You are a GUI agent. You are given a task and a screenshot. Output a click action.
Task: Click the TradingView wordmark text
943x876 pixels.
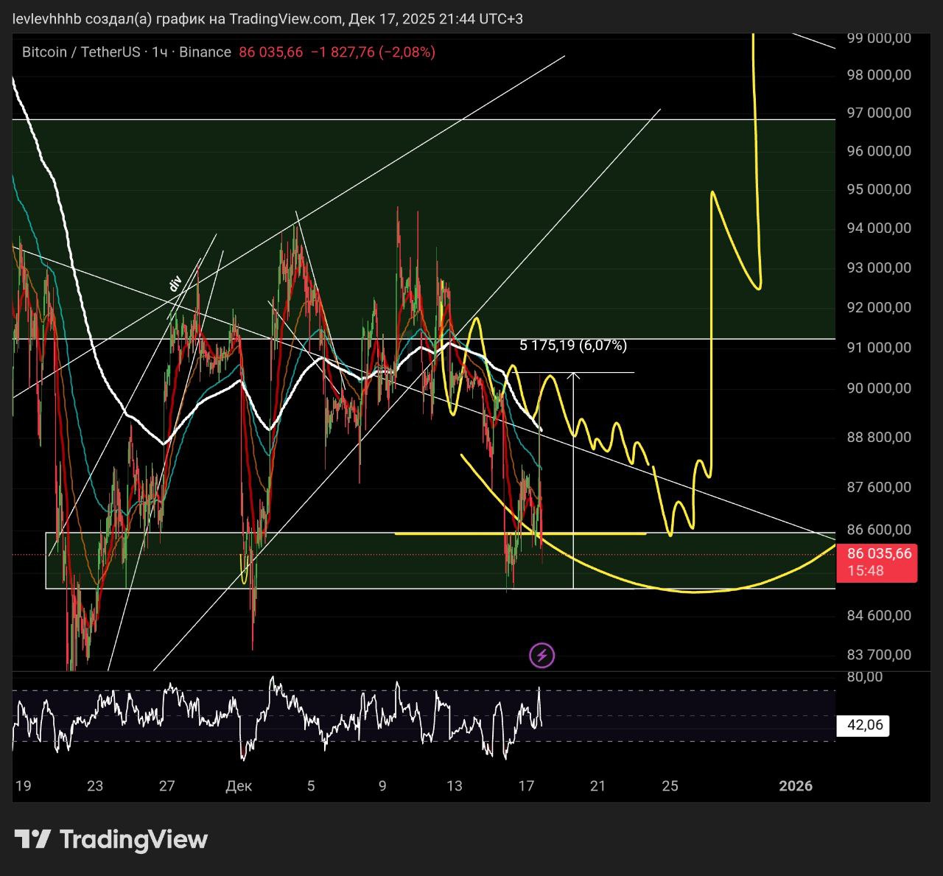coord(133,839)
